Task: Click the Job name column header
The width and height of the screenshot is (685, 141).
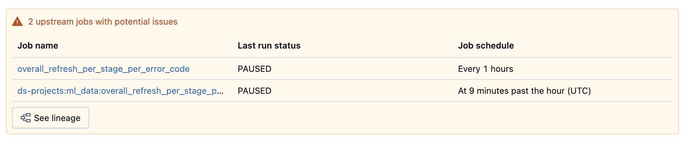Action: (x=38, y=46)
